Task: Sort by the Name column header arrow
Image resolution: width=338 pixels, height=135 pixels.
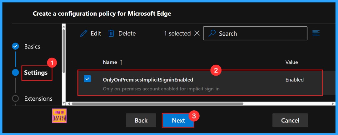Action: (x=121, y=62)
